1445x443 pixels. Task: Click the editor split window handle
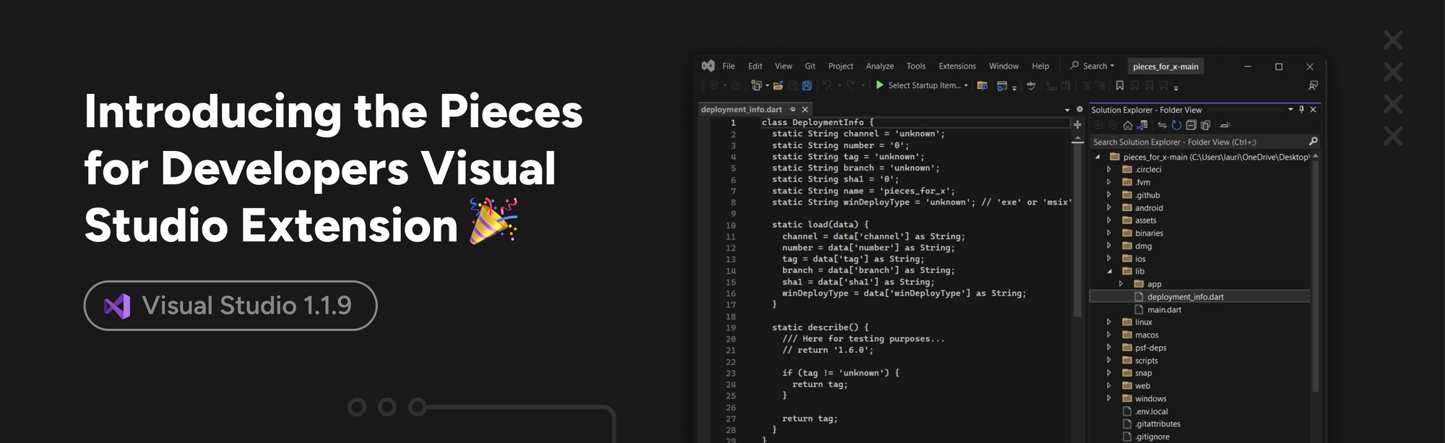[x=1077, y=124]
